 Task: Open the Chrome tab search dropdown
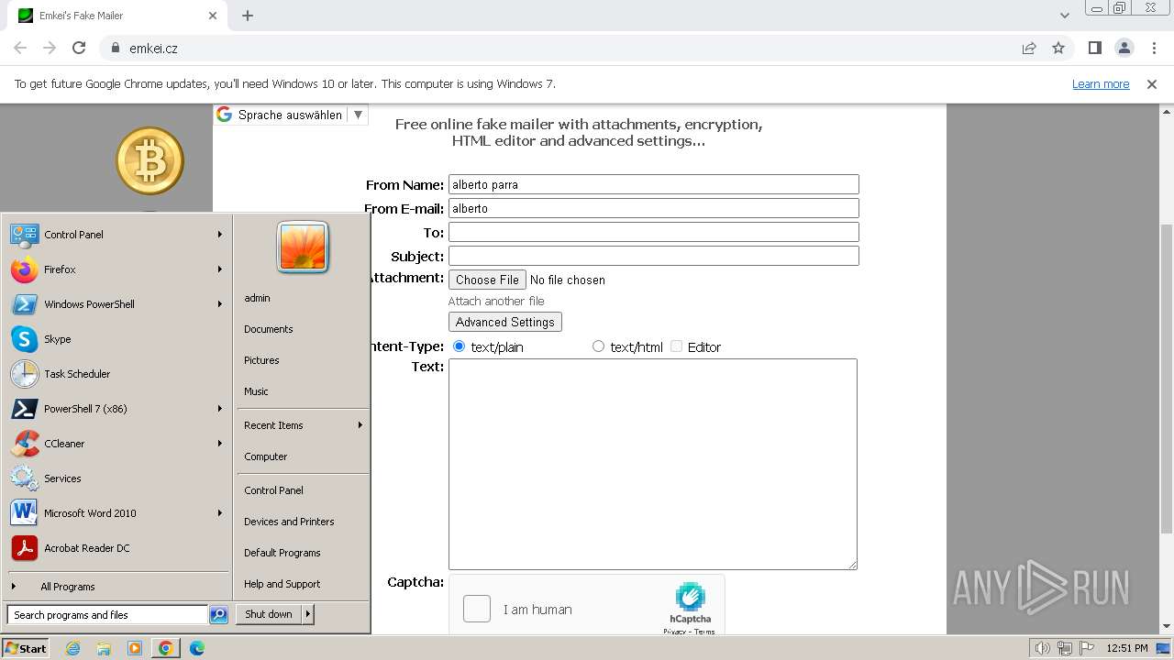tap(1065, 16)
